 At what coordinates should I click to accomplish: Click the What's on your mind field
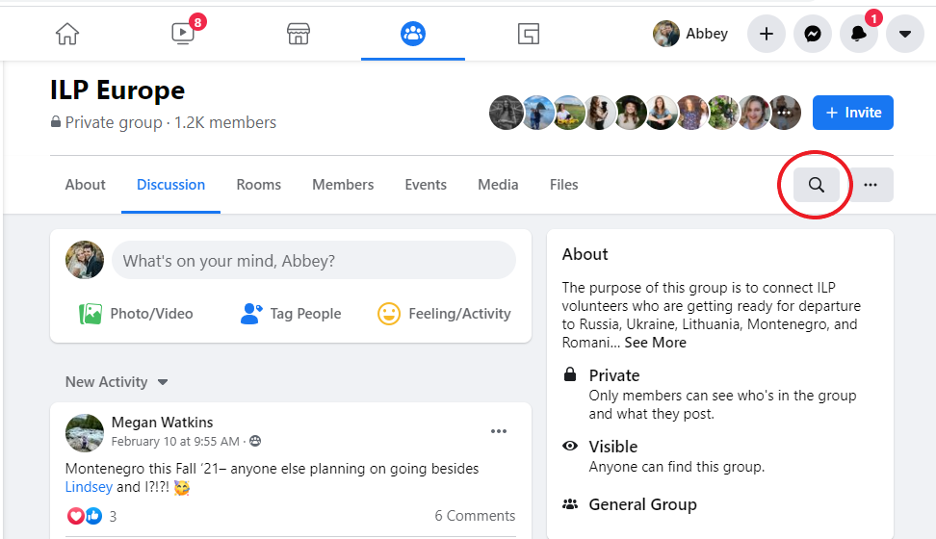point(314,261)
